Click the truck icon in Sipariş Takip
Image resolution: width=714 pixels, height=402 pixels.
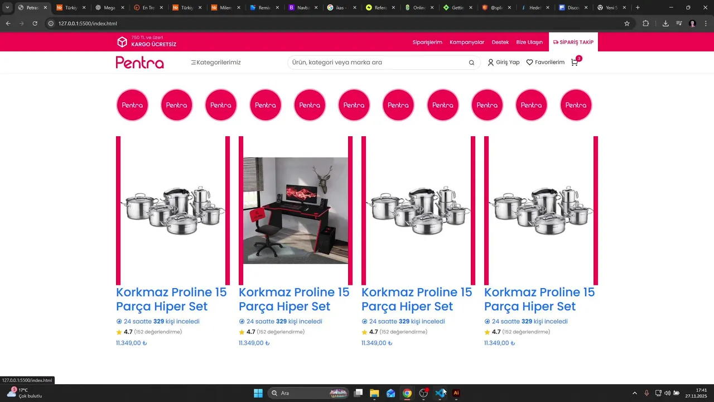(556, 42)
